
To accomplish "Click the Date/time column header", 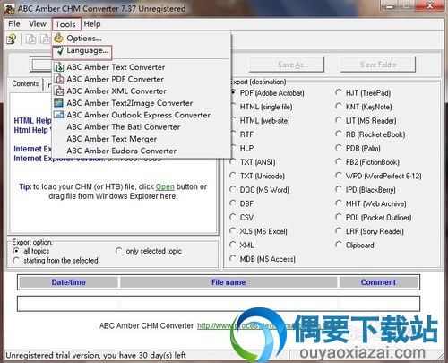I will (x=68, y=282).
